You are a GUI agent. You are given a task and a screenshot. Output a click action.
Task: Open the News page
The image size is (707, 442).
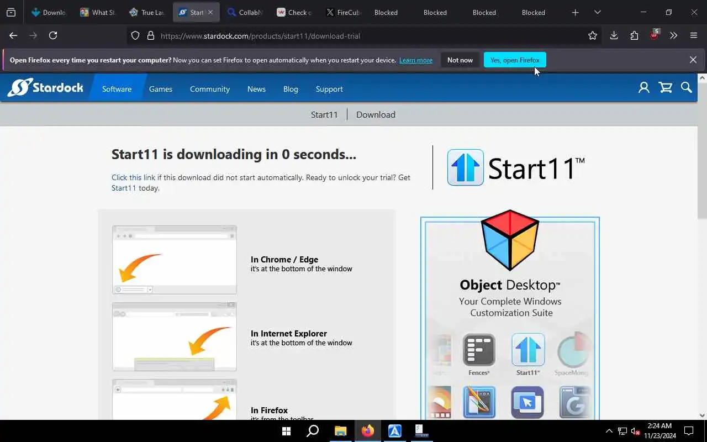[x=256, y=89]
